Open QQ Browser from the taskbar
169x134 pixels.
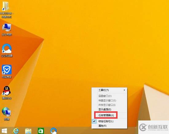click(x=53, y=131)
